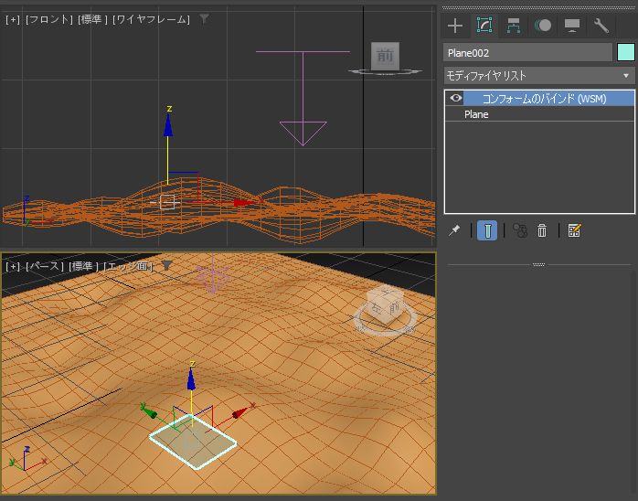
Task: Click the perspective viewport filter icon
Action: point(167,265)
